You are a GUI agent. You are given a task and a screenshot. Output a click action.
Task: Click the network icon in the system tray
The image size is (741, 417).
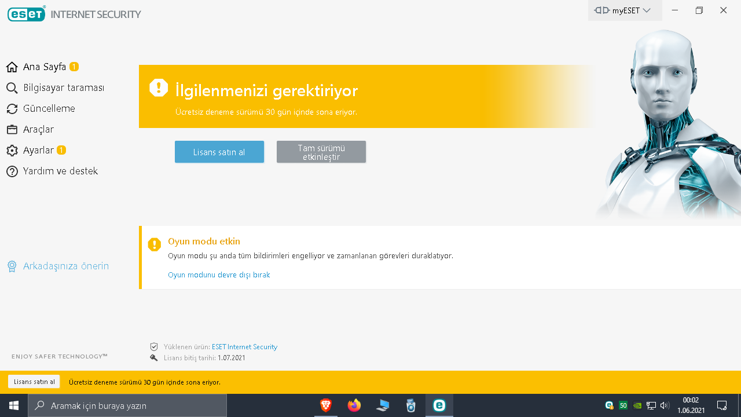(651, 405)
